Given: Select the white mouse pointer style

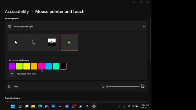Looking at the screenshot, I should pyautogui.click(x=16, y=42).
